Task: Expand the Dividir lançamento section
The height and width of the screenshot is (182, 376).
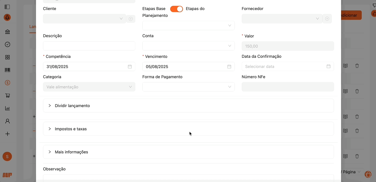Action: (72, 106)
